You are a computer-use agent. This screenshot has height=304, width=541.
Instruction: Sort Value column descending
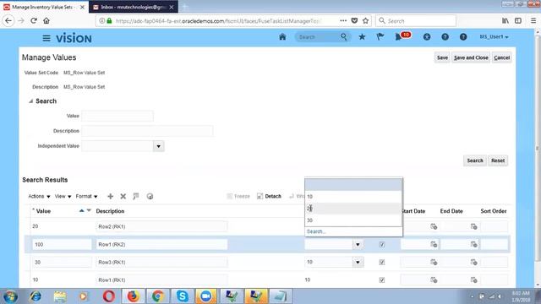pos(89,210)
